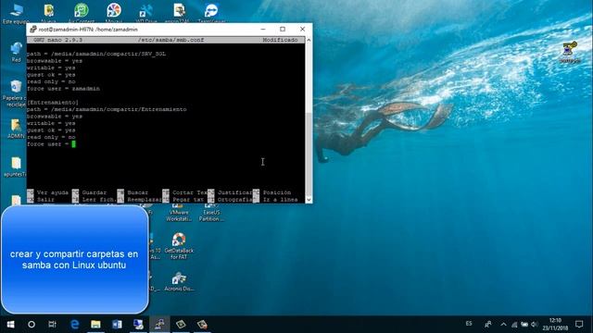Show hidden system tray icons
Image resolution: width=593 pixels, height=333 pixels.
pos(503,325)
